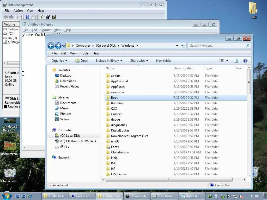This screenshot has height=200, width=267.
Task: Open Explorer help question mark icon
Action: pyautogui.click(x=245, y=61)
